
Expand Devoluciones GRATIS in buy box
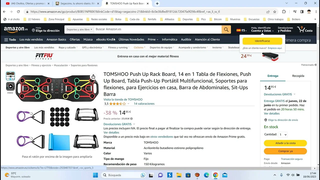pyautogui.click(x=294, y=94)
